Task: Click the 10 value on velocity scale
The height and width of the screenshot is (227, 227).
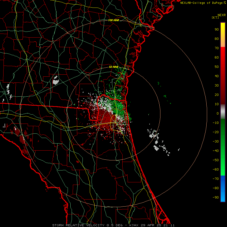Action: click(x=217, y=104)
